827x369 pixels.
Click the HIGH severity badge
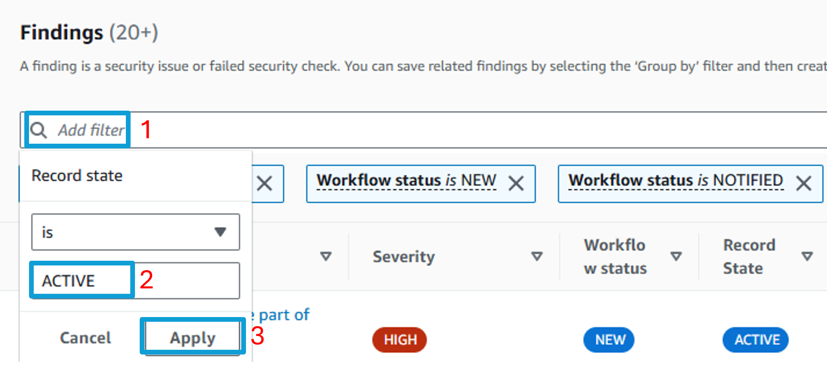pos(399,340)
